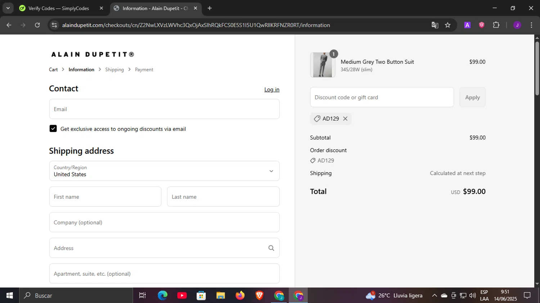The width and height of the screenshot is (540, 303).
Task: Click the total $99.00 amount
Action: [x=474, y=192]
